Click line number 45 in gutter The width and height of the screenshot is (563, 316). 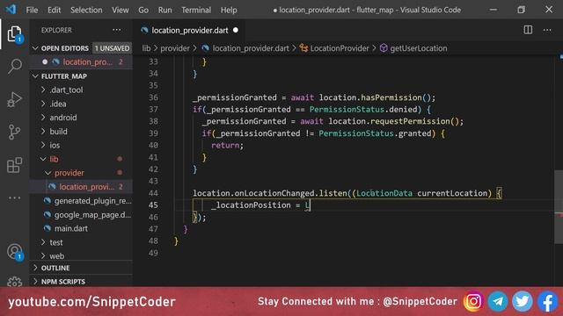(x=153, y=205)
